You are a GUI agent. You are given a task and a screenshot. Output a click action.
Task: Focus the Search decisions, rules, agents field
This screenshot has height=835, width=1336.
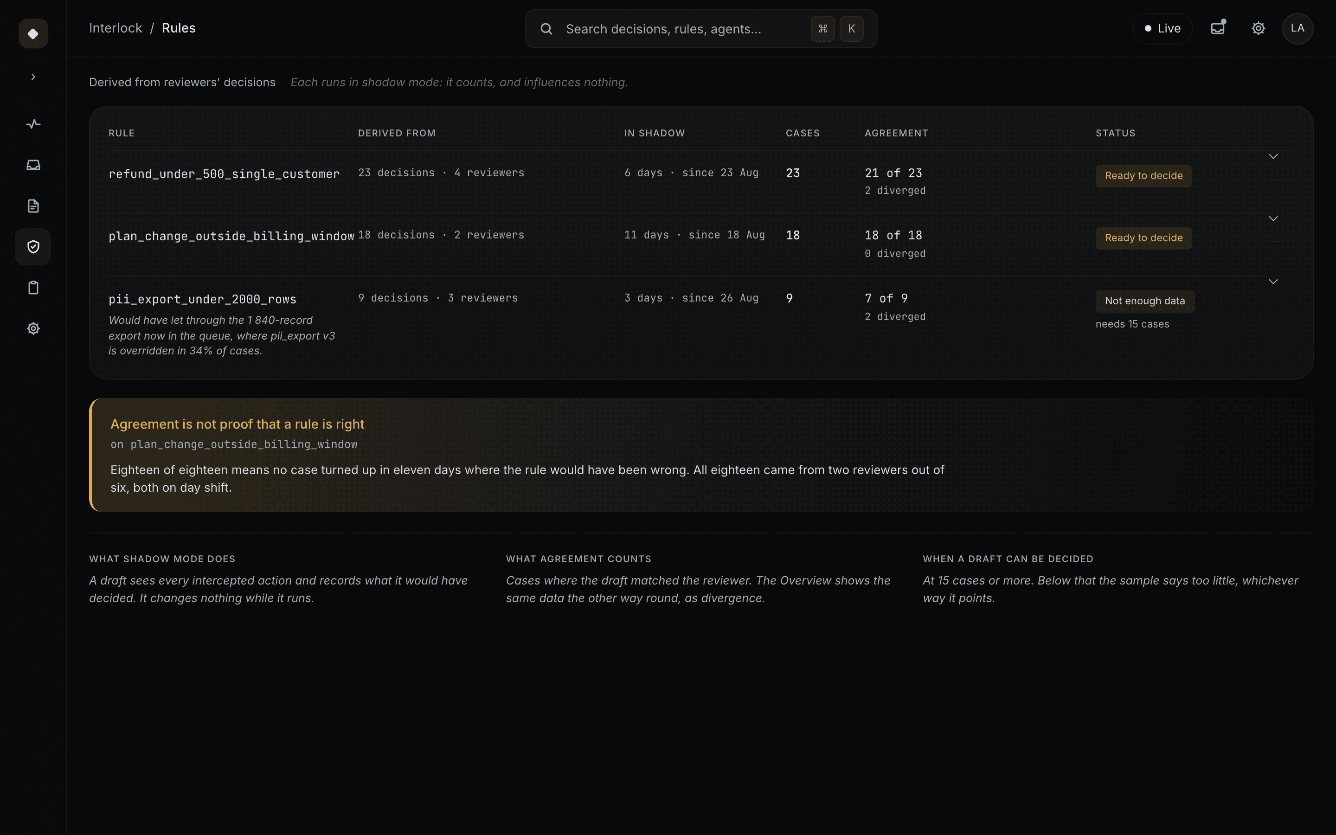coord(700,29)
